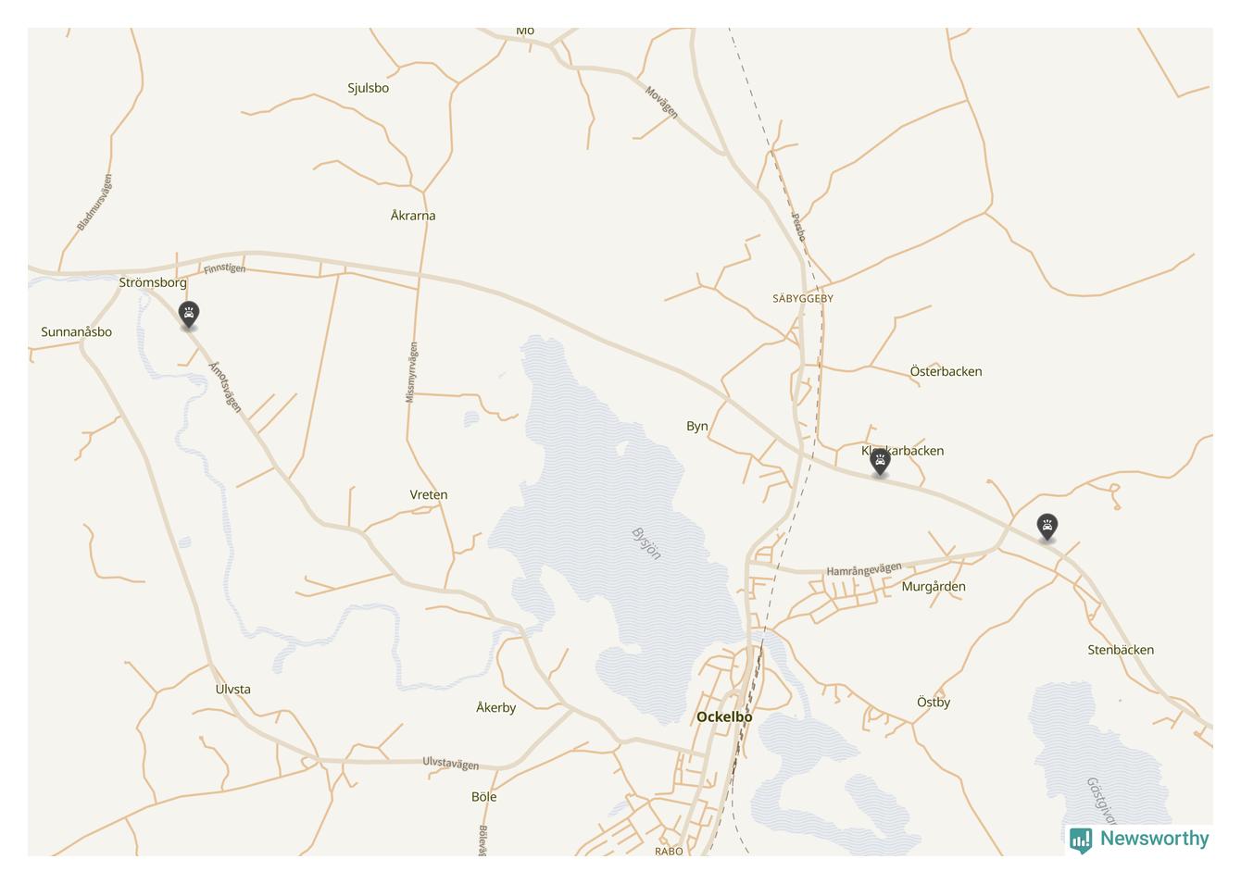Click the Ulvsta place label
Image resolution: width=1241 pixels, height=884 pixels.
(x=232, y=689)
